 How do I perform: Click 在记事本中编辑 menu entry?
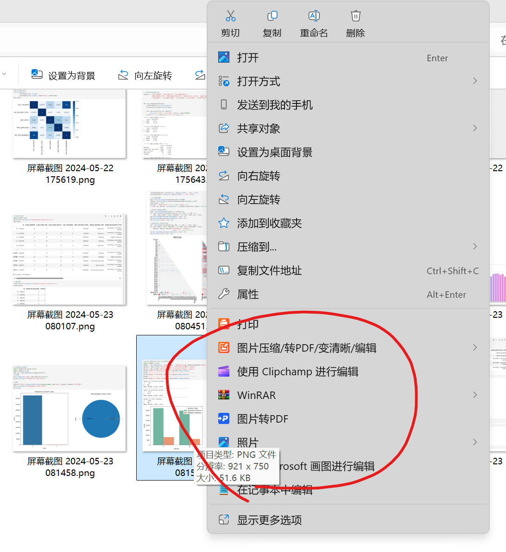(x=348, y=489)
